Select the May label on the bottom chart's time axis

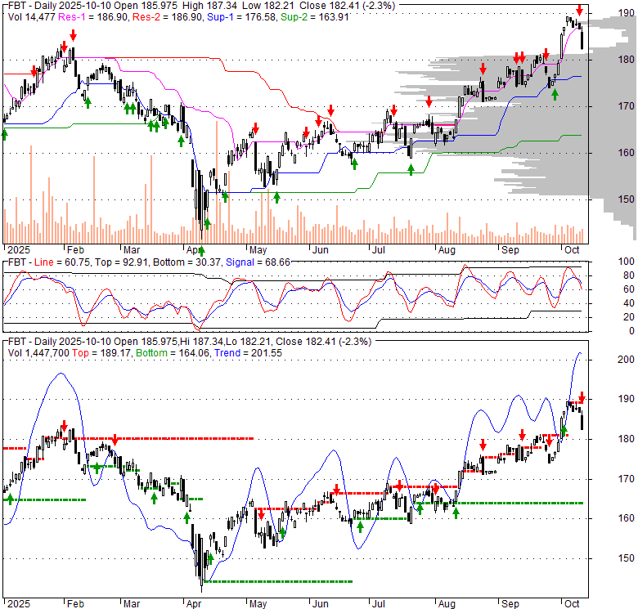(x=258, y=604)
